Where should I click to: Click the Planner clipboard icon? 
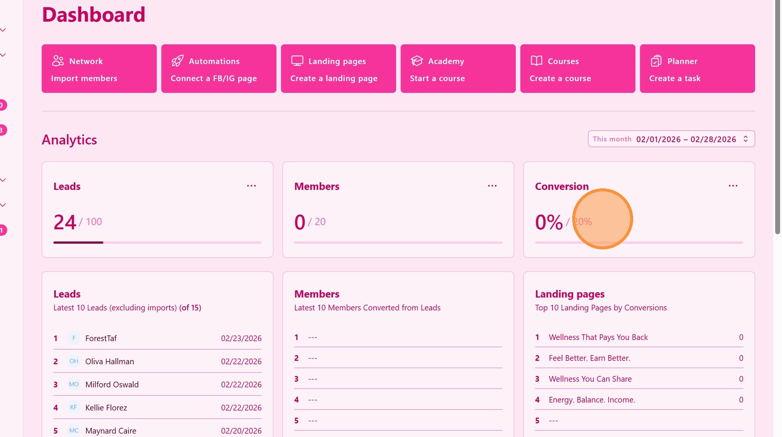656,61
